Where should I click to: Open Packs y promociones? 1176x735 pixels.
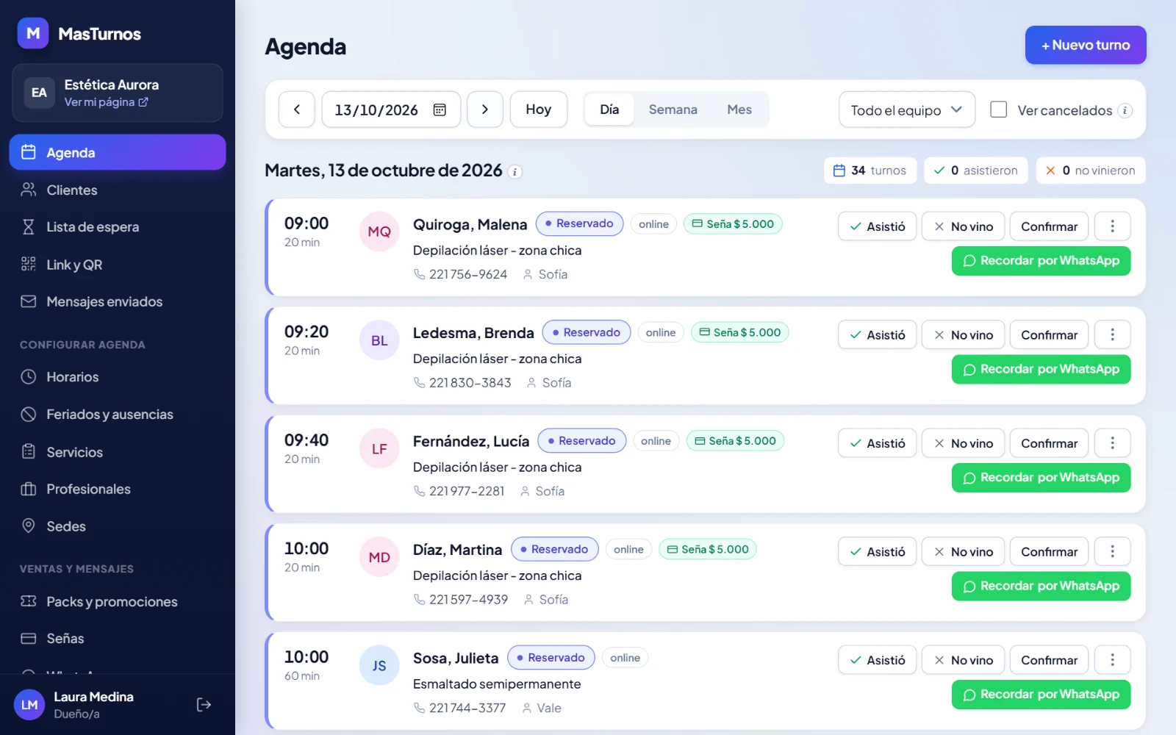click(118, 601)
